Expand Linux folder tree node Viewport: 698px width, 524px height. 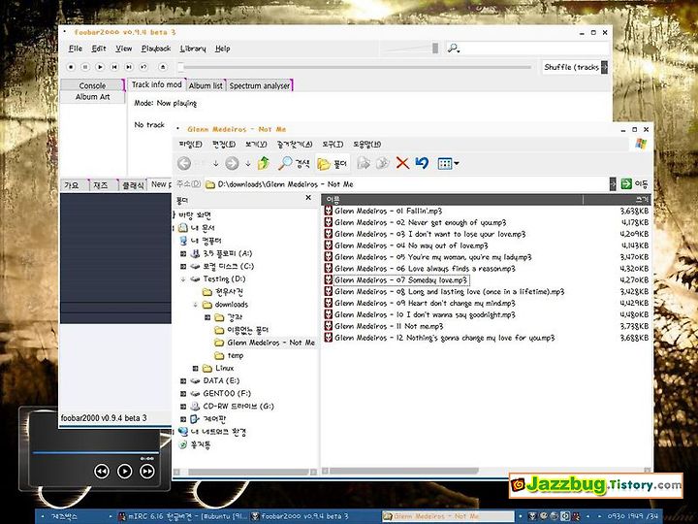tap(196, 368)
